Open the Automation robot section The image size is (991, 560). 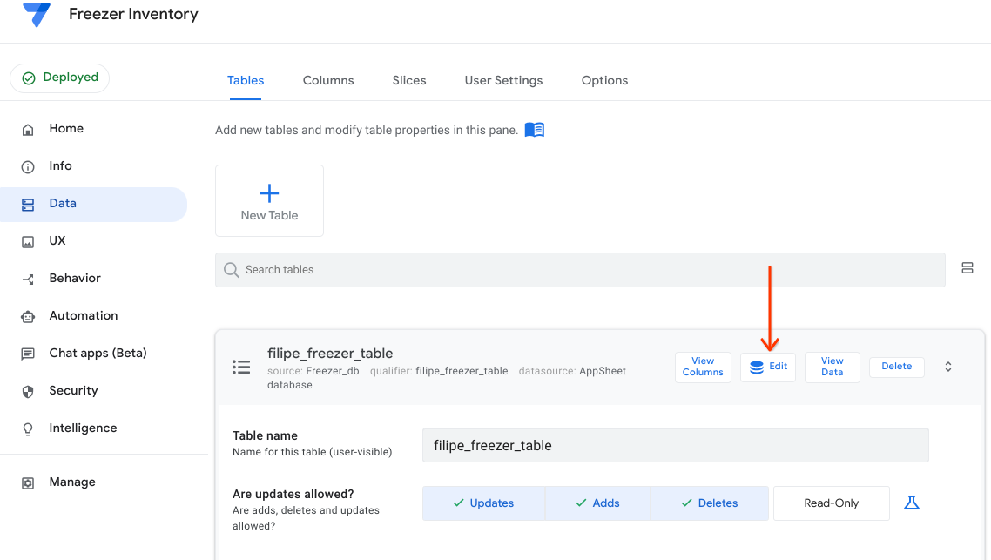(x=83, y=315)
